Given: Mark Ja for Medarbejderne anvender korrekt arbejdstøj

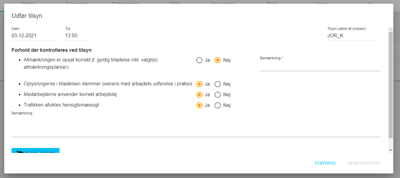Looking at the screenshot, I should click(199, 95).
